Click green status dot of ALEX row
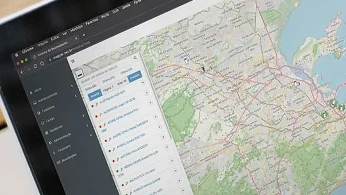 click(x=92, y=106)
